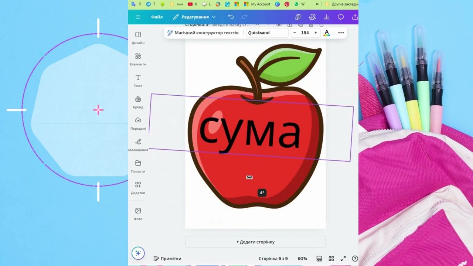473x266 pixels.
Task: Decrease font size with minus button
Action: point(295,33)
